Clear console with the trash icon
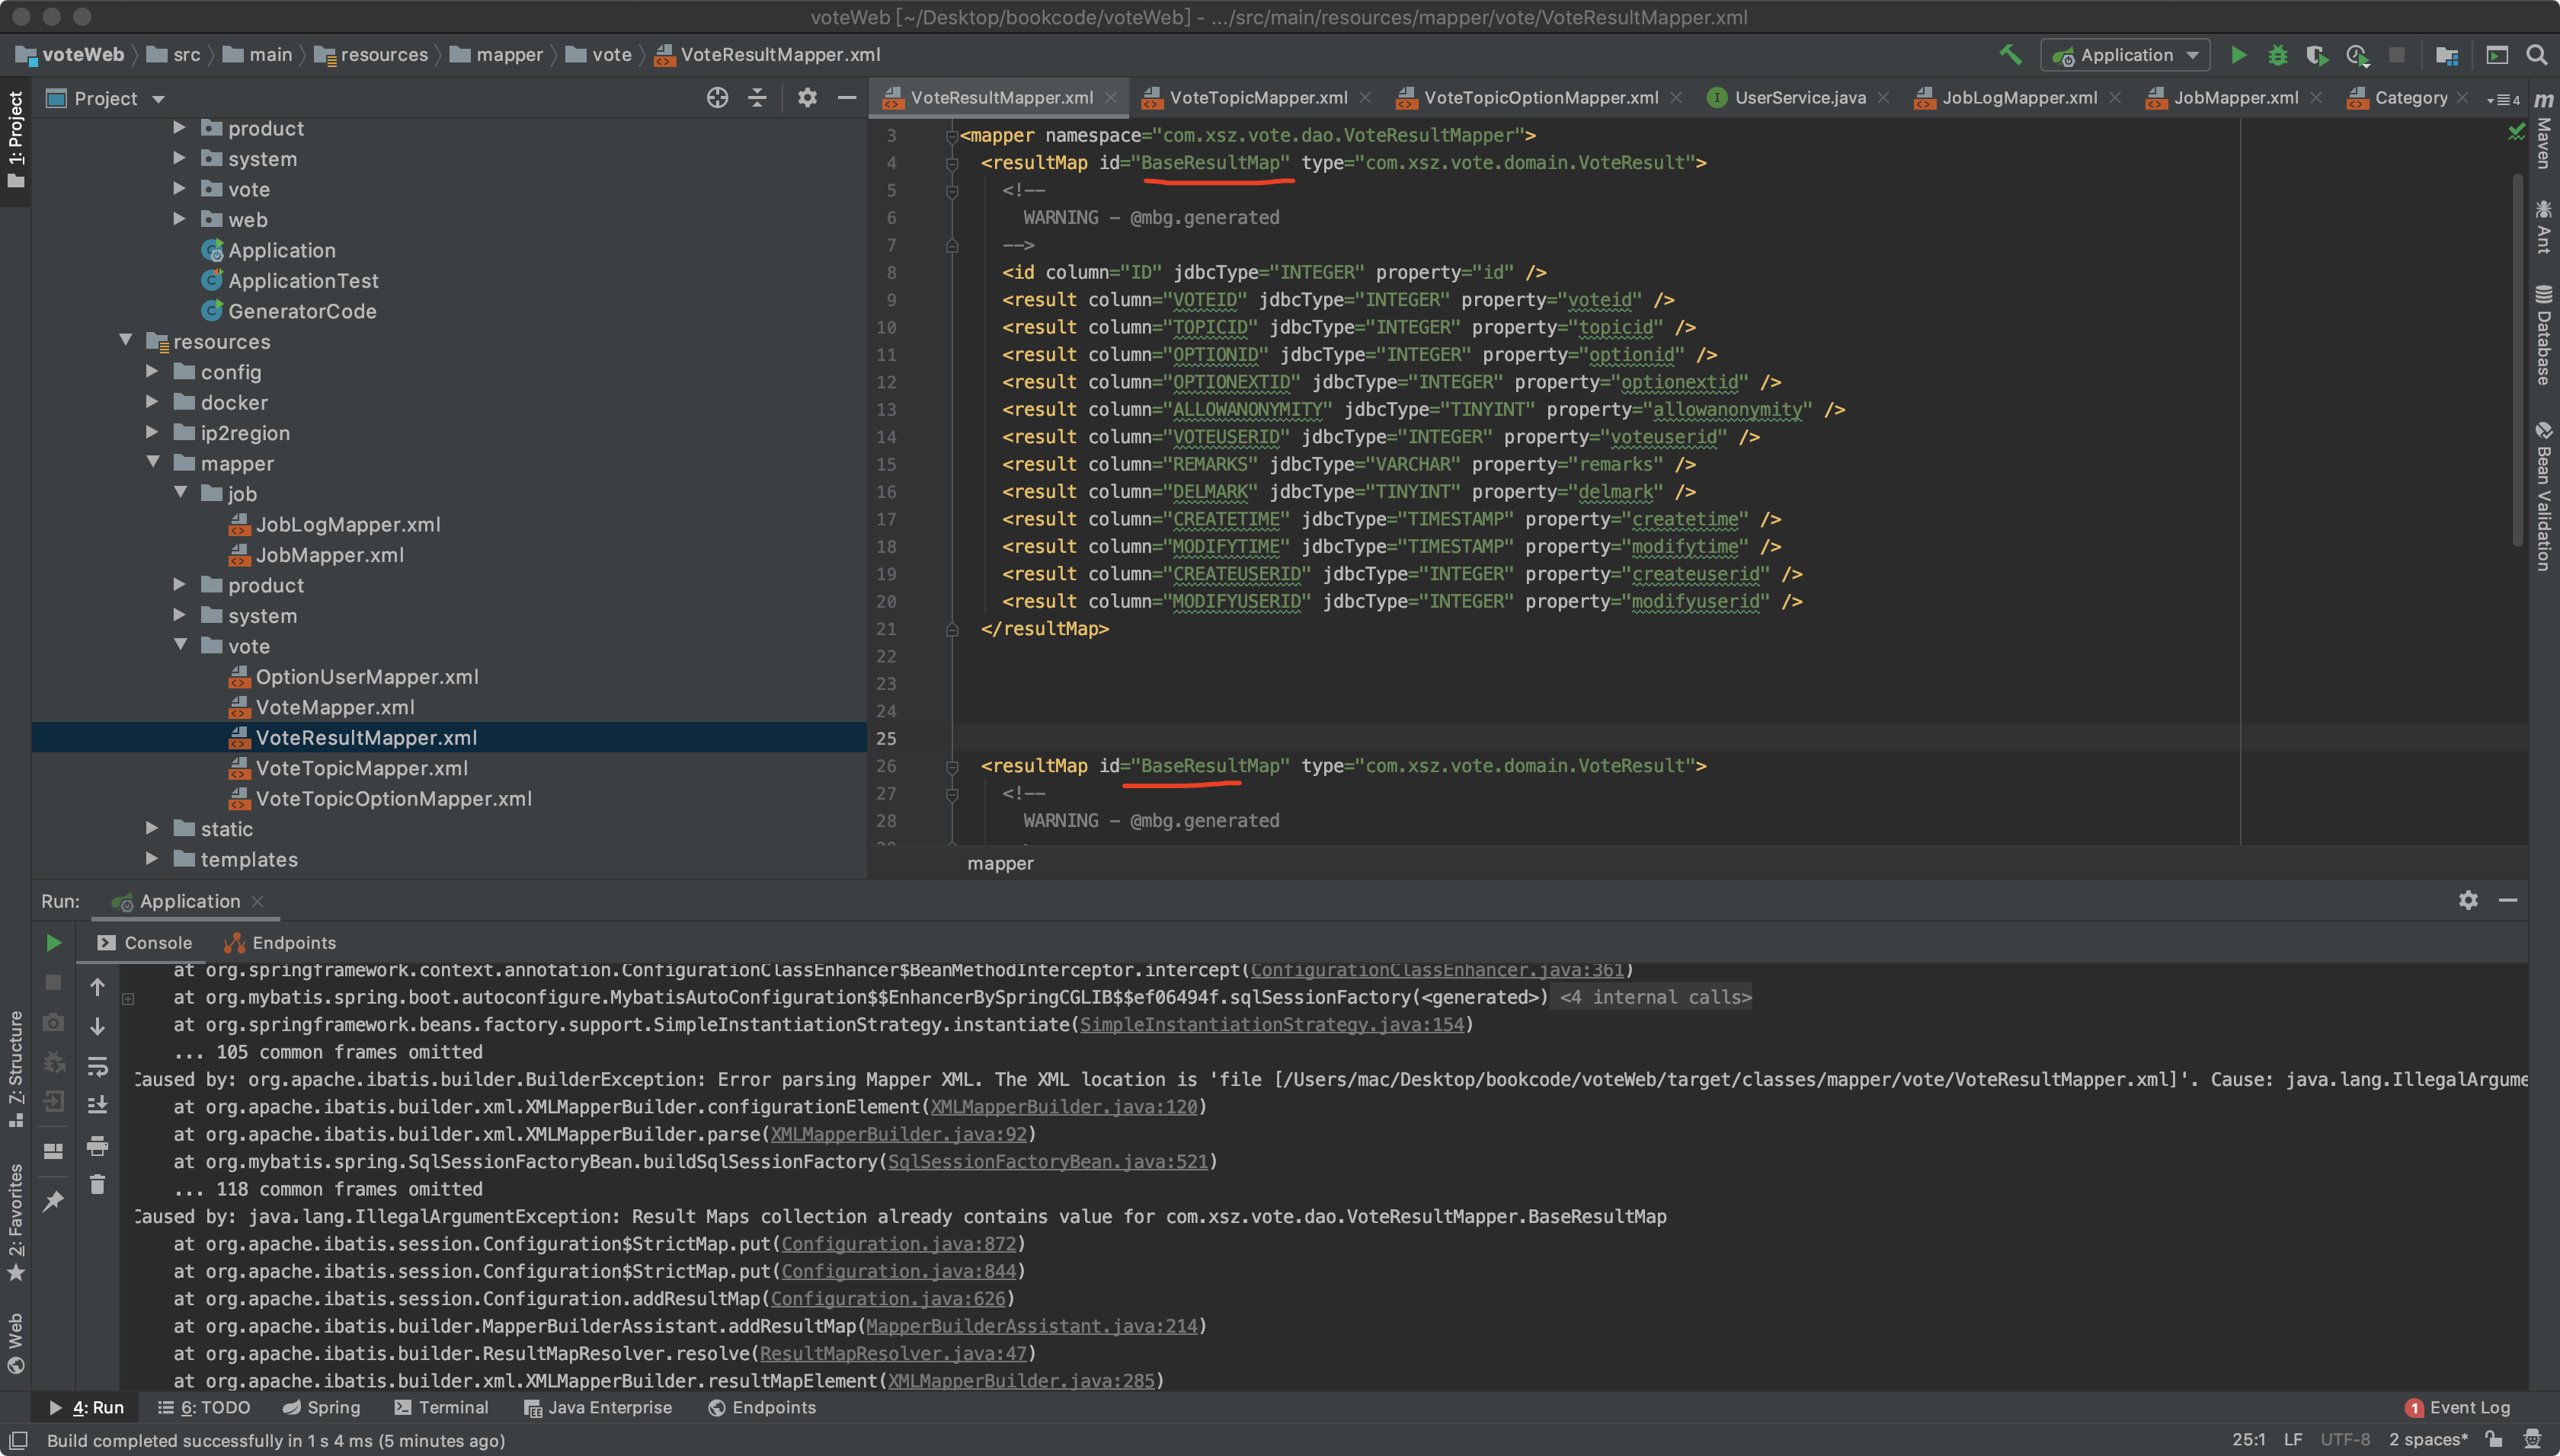The height and width of the screenshot is (1456, 2560). pos(97,1185)
